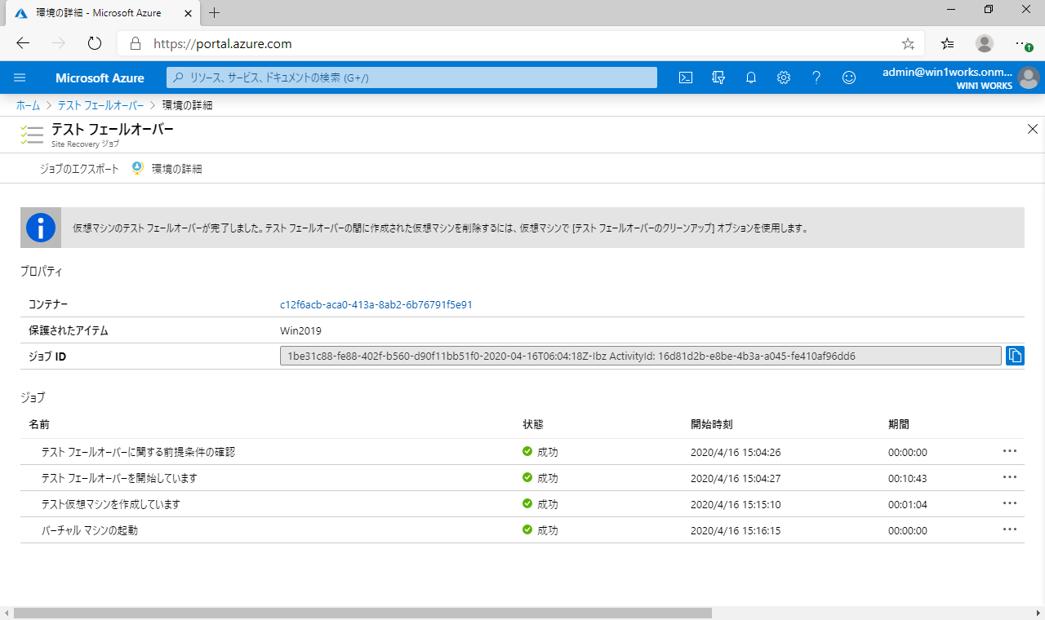This screenshot has width=1045, height=620.
Task: Open more options for the prerequisites check row
Action: (x=1010, y=451)
